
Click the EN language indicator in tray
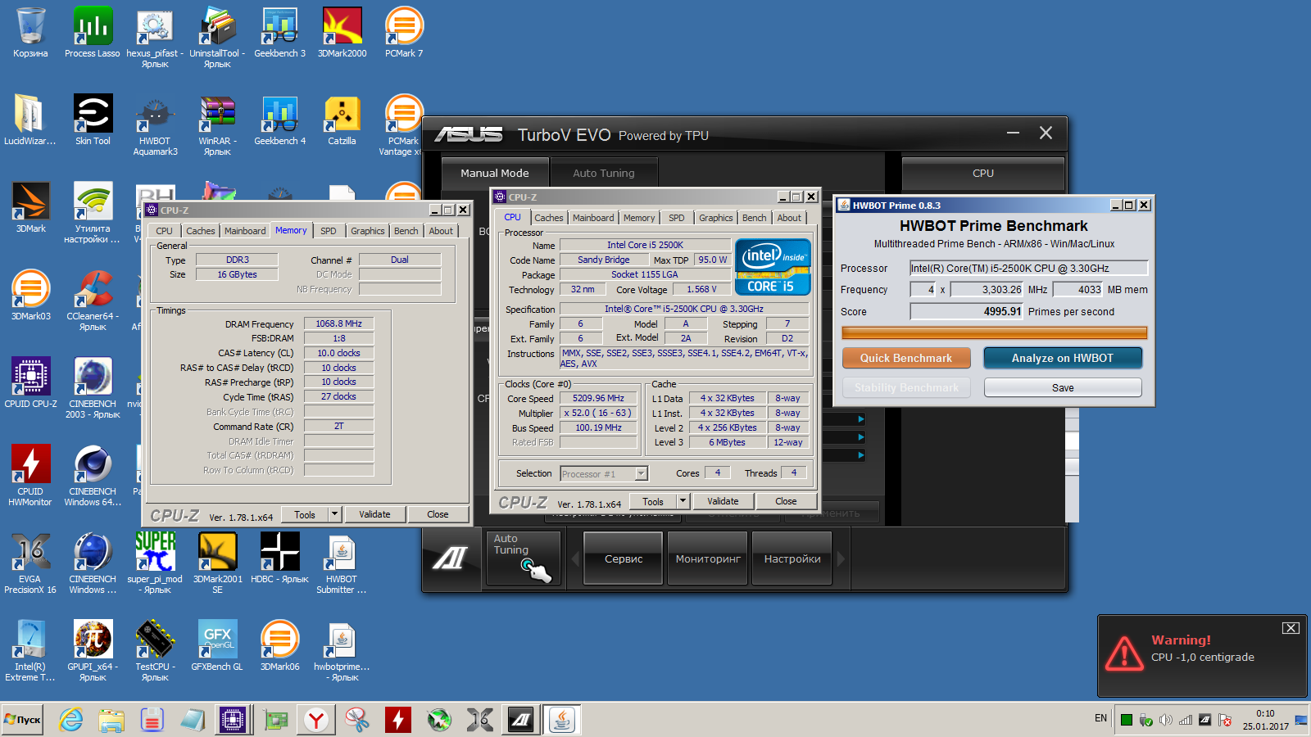click(1100, 718)
